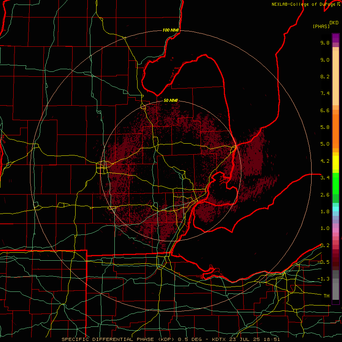Click the 2.6 value on the KDP scale
The height and width of the screenshot is (342, 342).
325,195
